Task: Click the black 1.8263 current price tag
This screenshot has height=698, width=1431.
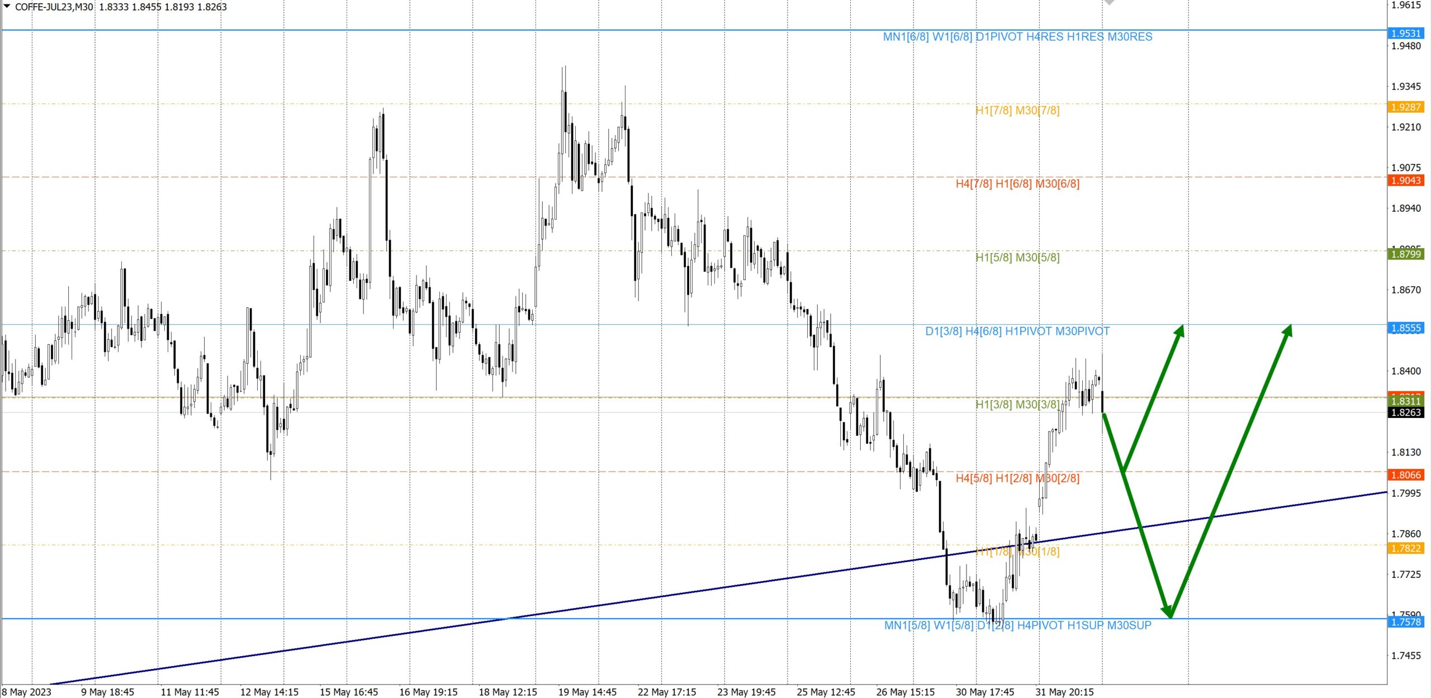Action: pos(1405,412)
